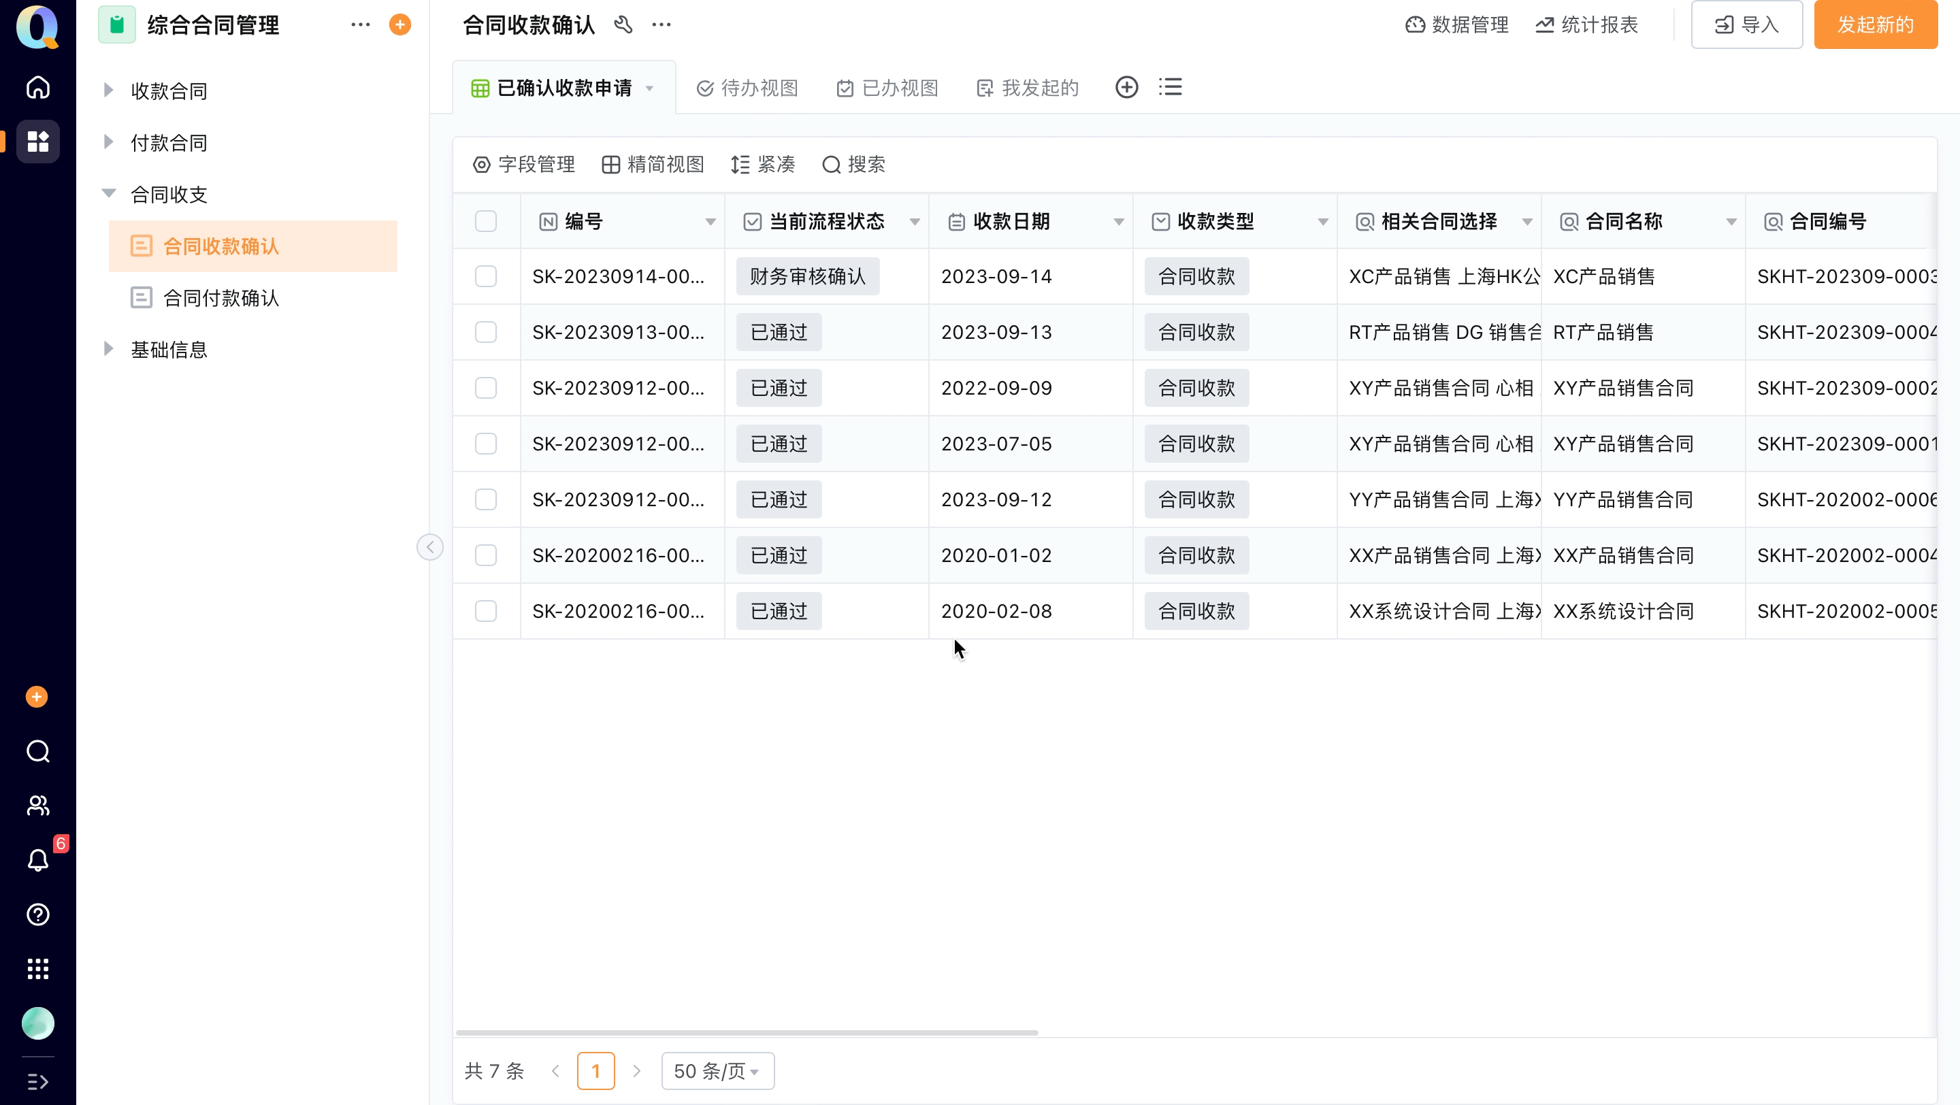This screenshot has width=1960, height=1105.
Task: Check the row dated 2023-09-13
Action: click(485, 332)
